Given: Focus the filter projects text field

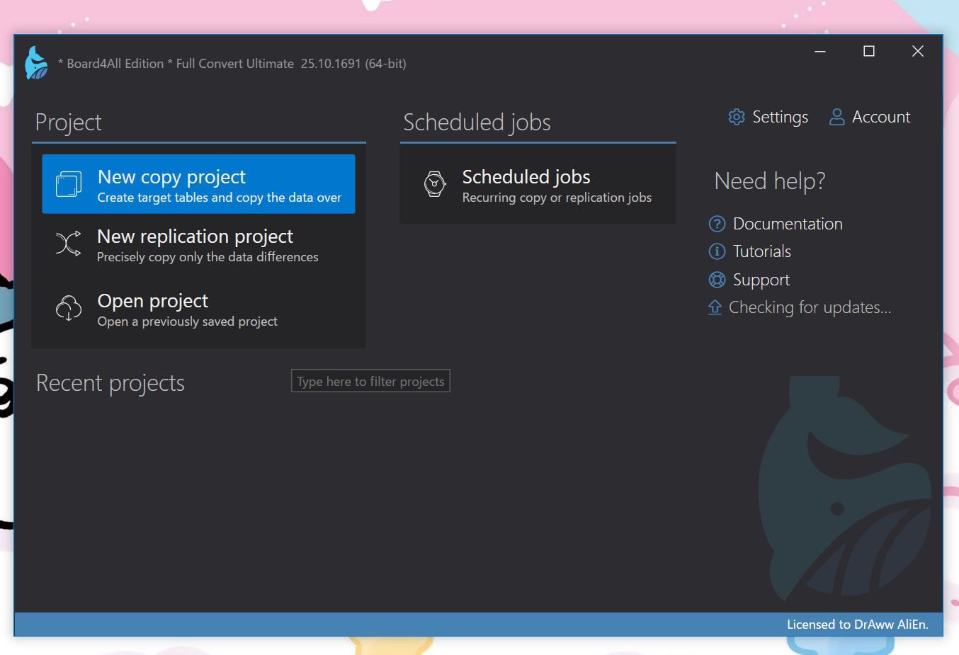Looking at the screenshot, I should point(370,381).
